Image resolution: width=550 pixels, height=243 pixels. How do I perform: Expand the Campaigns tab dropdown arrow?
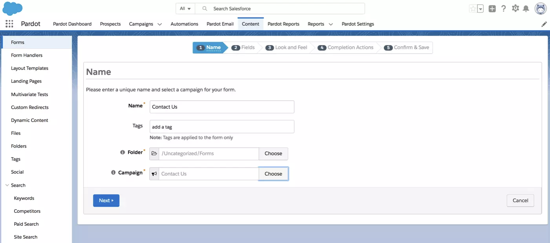[x=159, y=24]
